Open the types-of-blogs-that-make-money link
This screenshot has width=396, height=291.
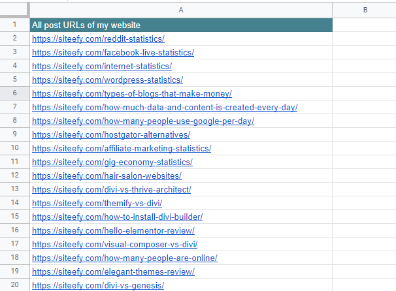click(x=131, y=93)
